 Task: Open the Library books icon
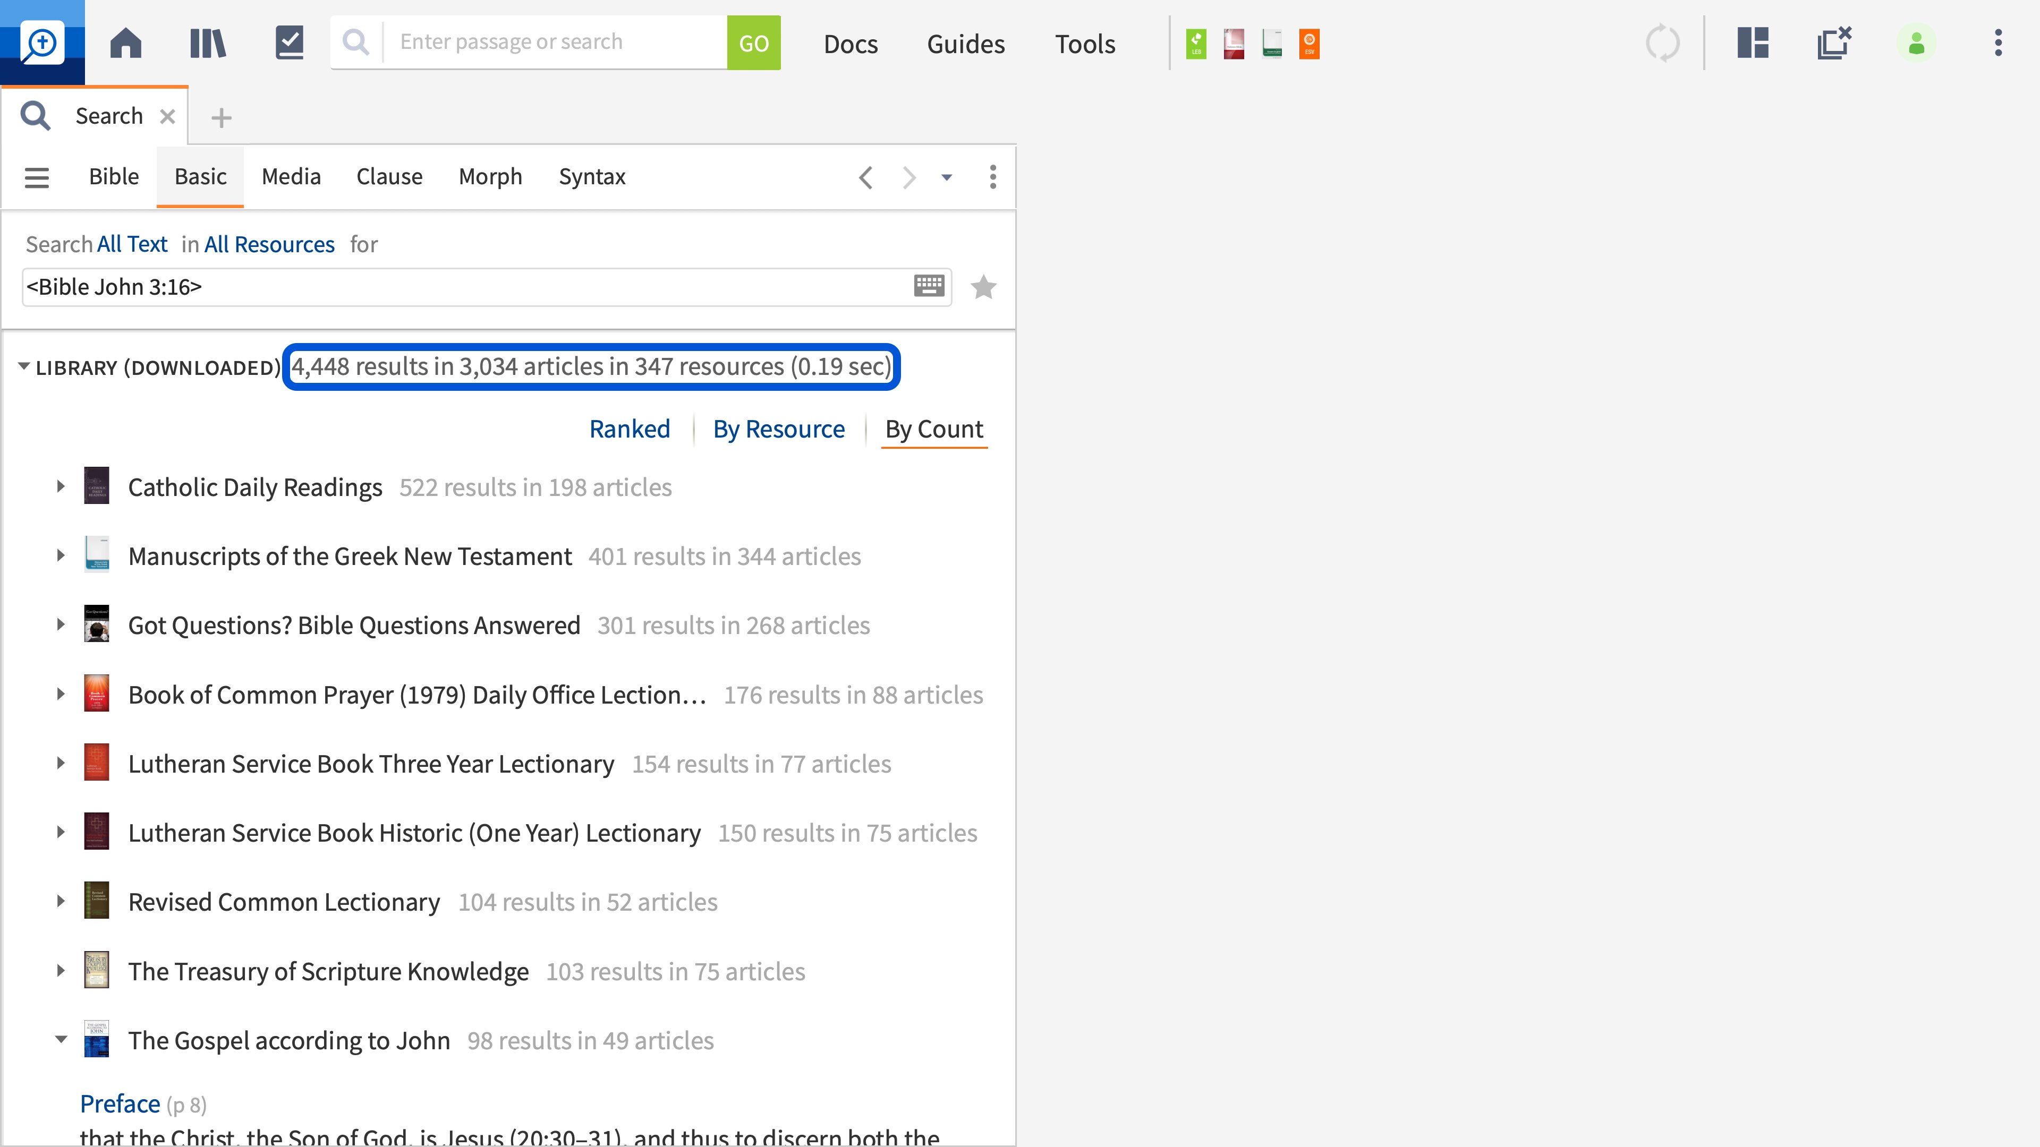[208, 42]
